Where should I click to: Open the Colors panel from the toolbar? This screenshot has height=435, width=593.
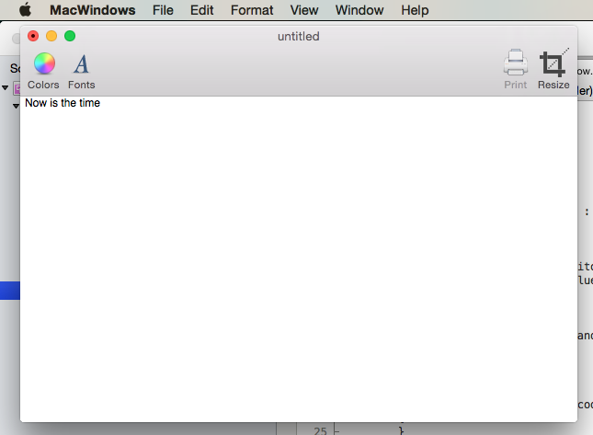[x=44, y=71]
